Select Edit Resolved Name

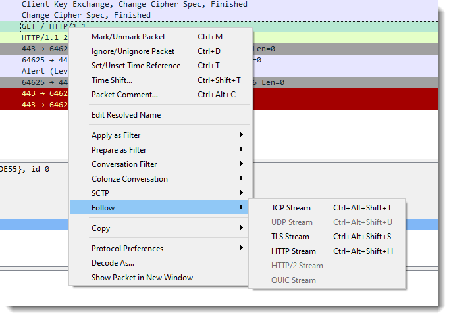[126, 115]
